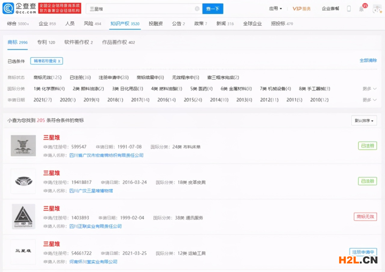The width and height of the screenshot is (385, 272).
Task: Open 三星堆 title of result 599547
Action: [51, 137]
